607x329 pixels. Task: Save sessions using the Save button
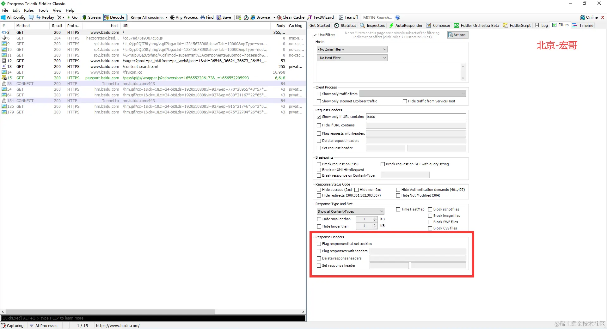(224, 17)
